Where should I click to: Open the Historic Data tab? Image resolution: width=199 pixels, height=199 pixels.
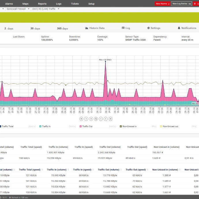(95, 28)
